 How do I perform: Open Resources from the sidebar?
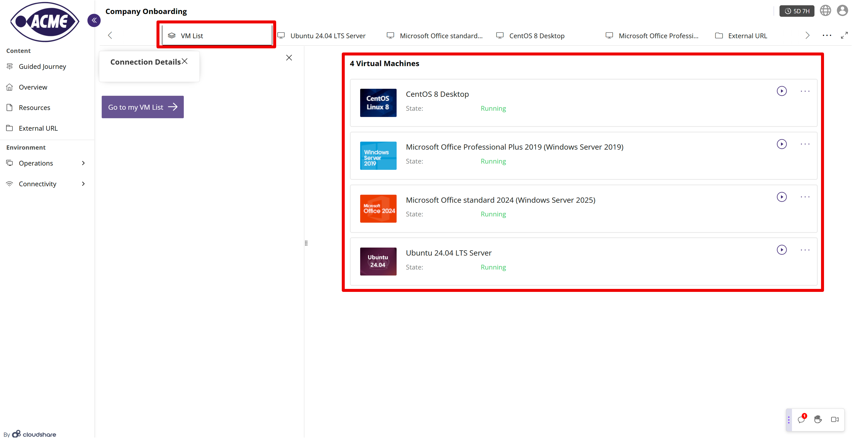pos(35,107)
